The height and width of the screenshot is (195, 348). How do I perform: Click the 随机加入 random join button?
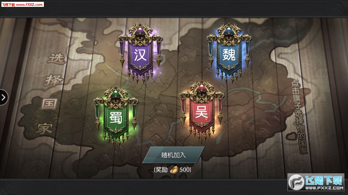point(173,155)
